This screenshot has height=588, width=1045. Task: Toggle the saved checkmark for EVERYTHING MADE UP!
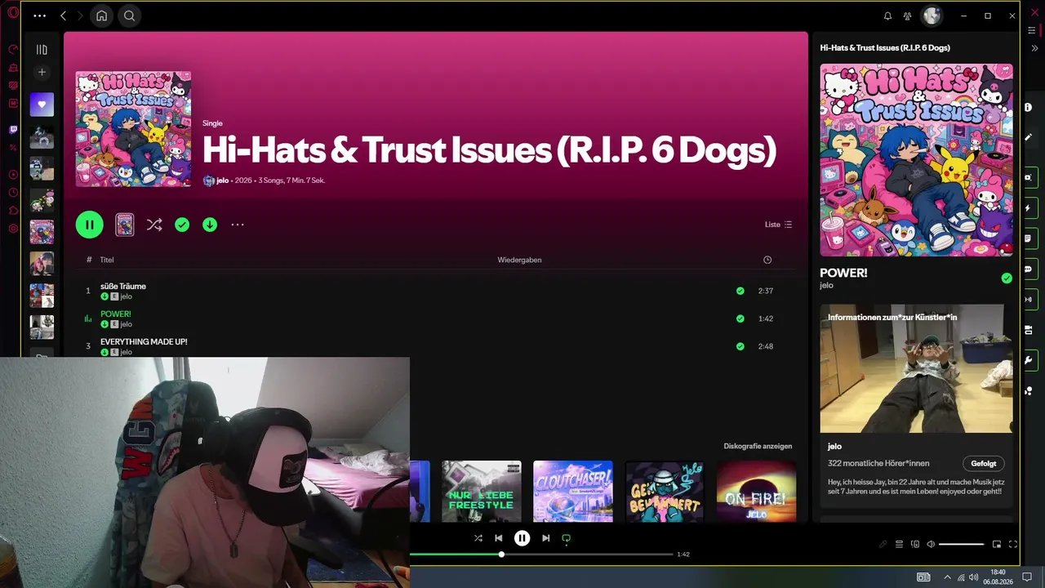tap(740, 346)
